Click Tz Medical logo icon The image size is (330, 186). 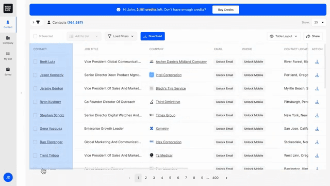151,155
